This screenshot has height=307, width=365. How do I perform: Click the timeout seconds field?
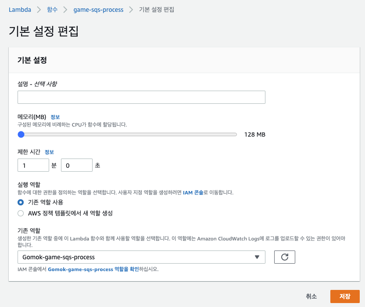click(77, 165)
